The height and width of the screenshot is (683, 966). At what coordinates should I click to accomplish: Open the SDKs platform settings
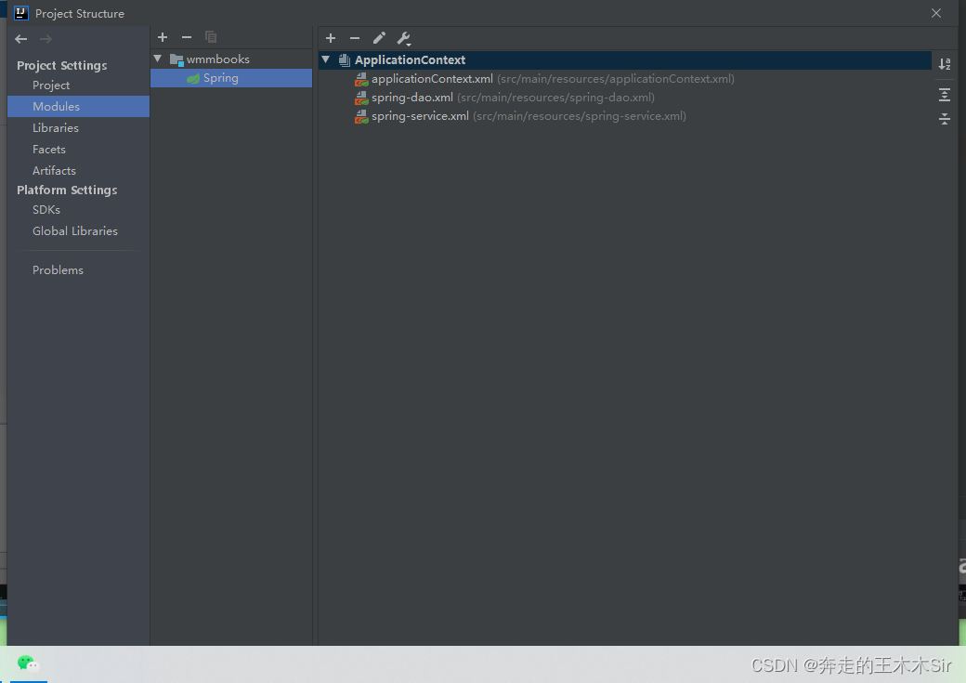(46, 210)
